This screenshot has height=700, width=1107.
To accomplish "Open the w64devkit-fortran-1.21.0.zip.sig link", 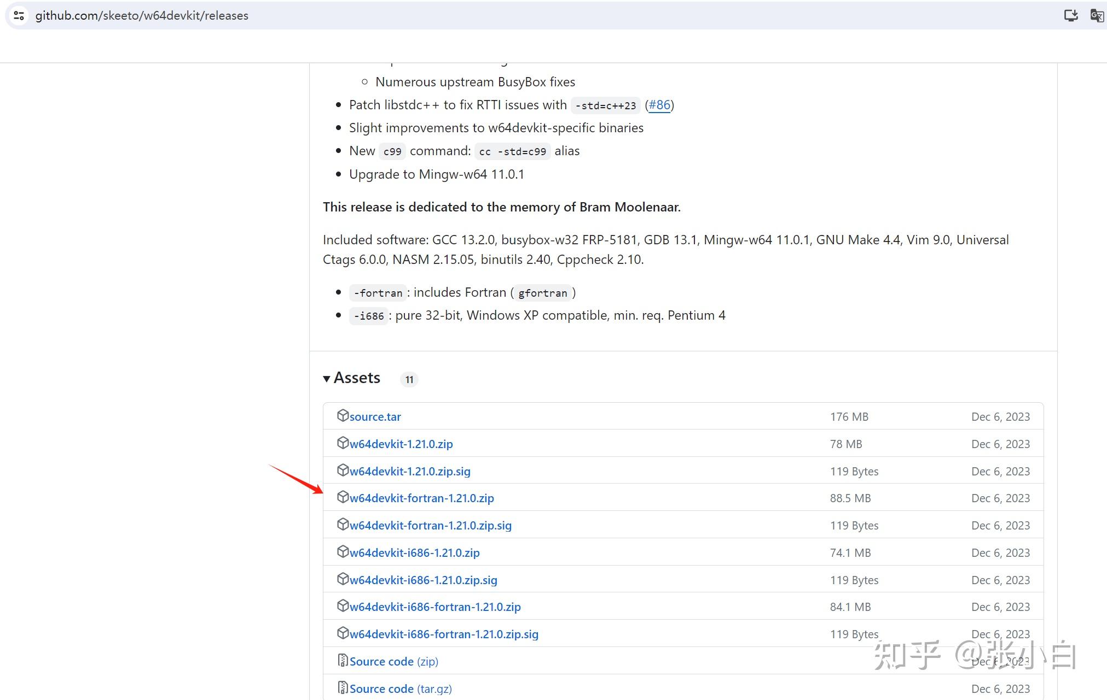I will (431, 526).
